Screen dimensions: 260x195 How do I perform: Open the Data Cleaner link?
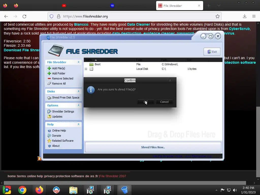click(138, 24)
